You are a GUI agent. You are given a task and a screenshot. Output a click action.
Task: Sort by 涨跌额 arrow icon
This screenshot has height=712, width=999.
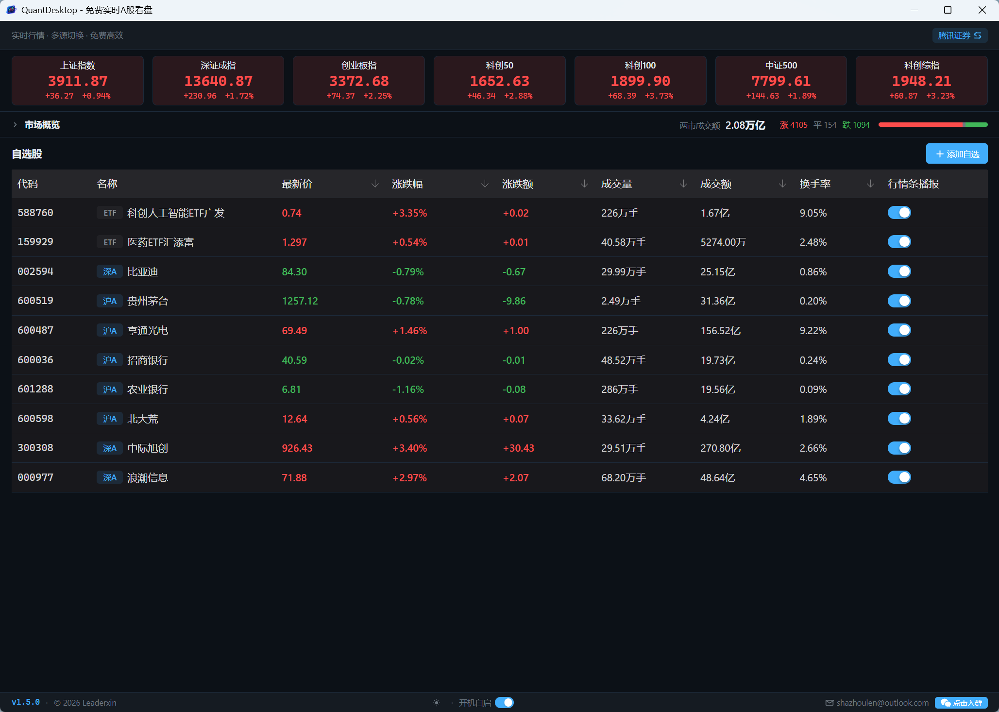point(584,184)
